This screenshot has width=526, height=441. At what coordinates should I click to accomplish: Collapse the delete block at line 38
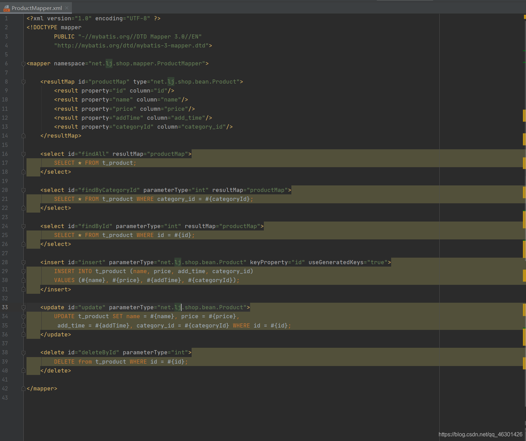[x=23, y=353]
